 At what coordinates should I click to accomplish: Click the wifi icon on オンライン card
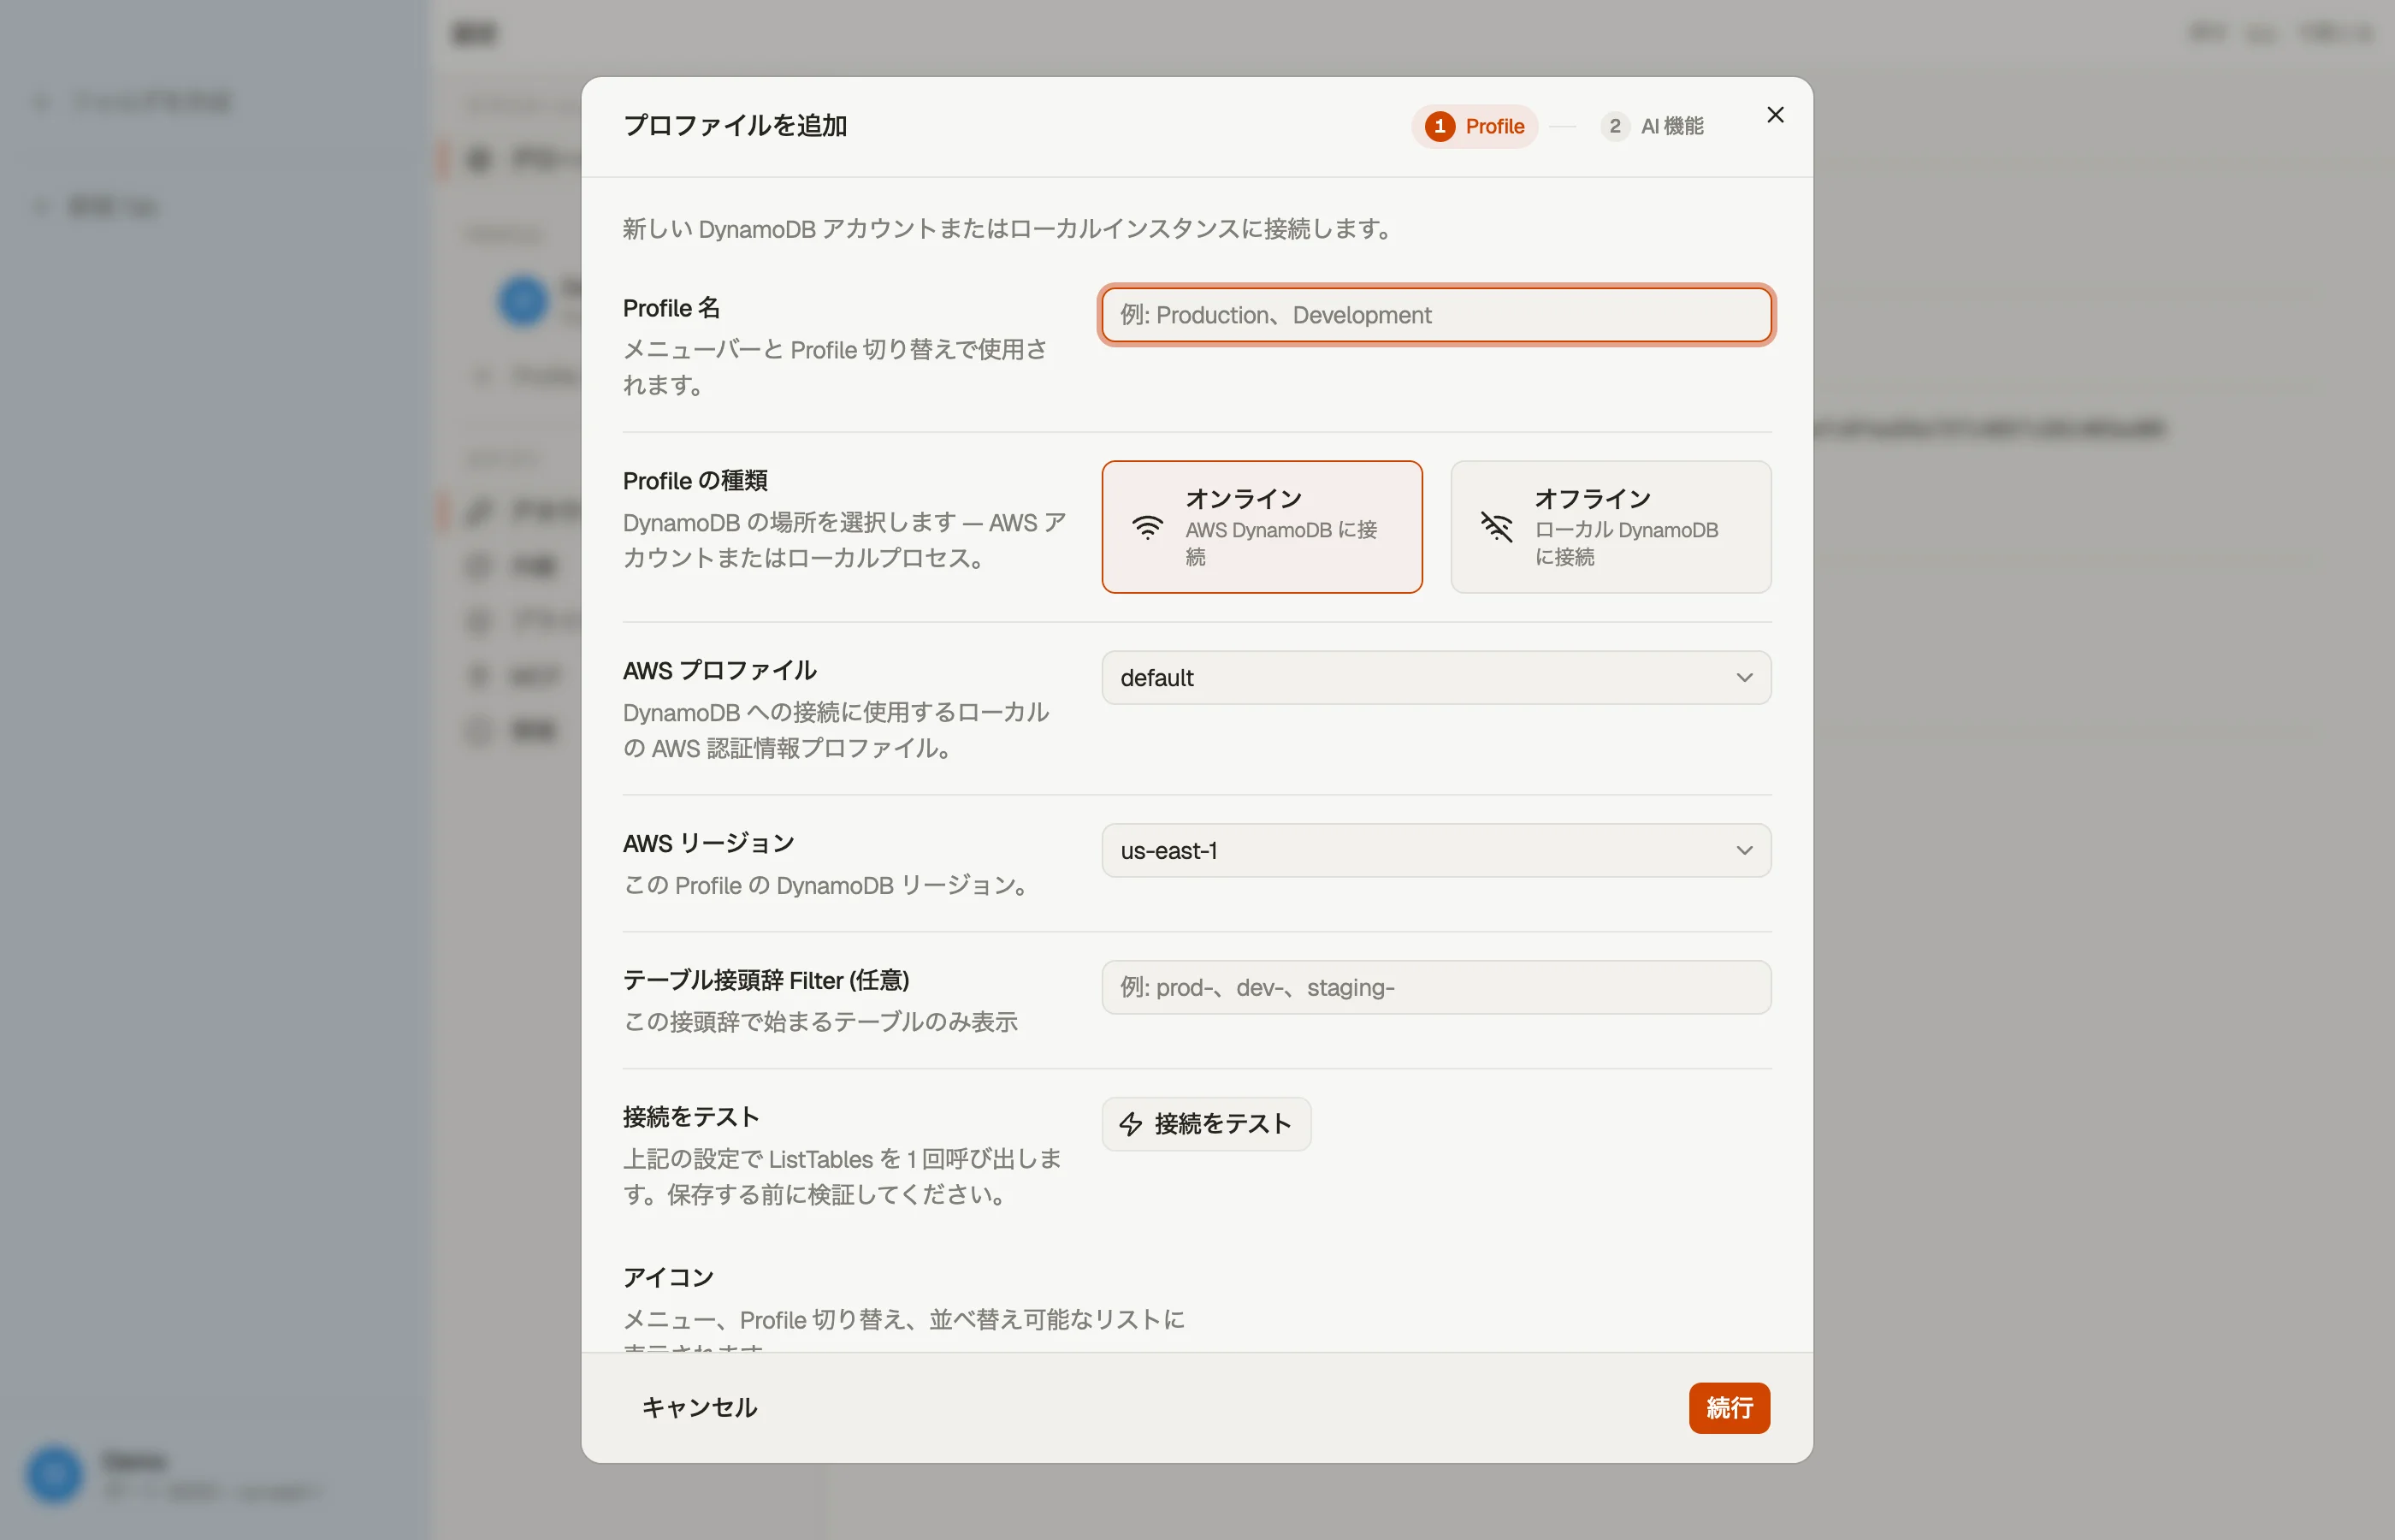(x=1146, y=527)
